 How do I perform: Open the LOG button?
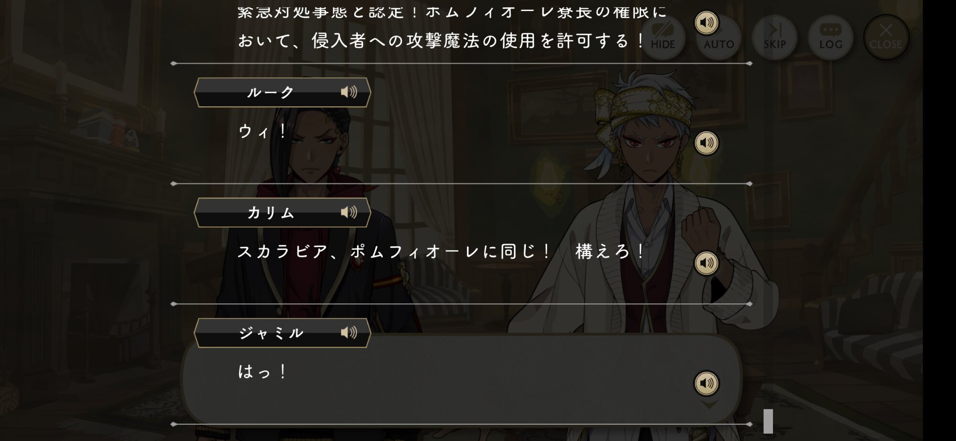point(830,37)
